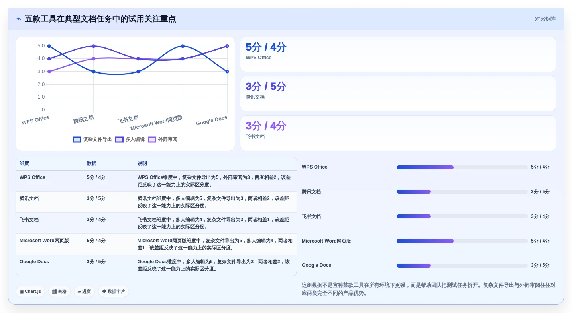Click the 5.0 y-axis tick label
The height and width of the screenshot is (313, 572).
pyautogui.click(x=41, y=46)
